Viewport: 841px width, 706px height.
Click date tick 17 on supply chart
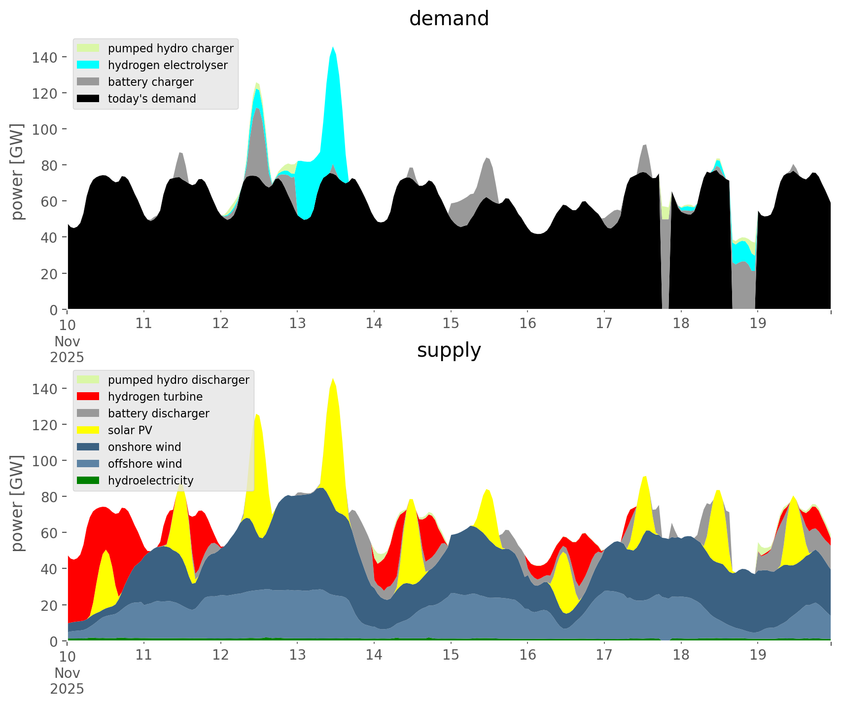(604, 655)
